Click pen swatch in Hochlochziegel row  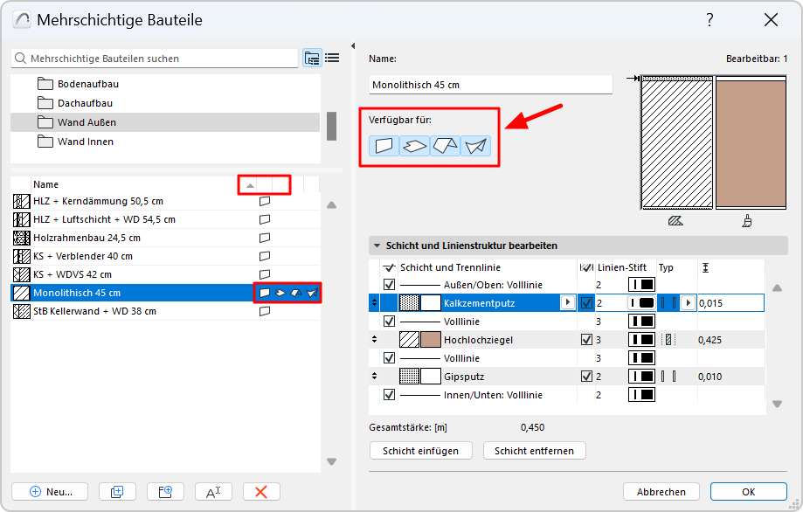click(641, 340)
